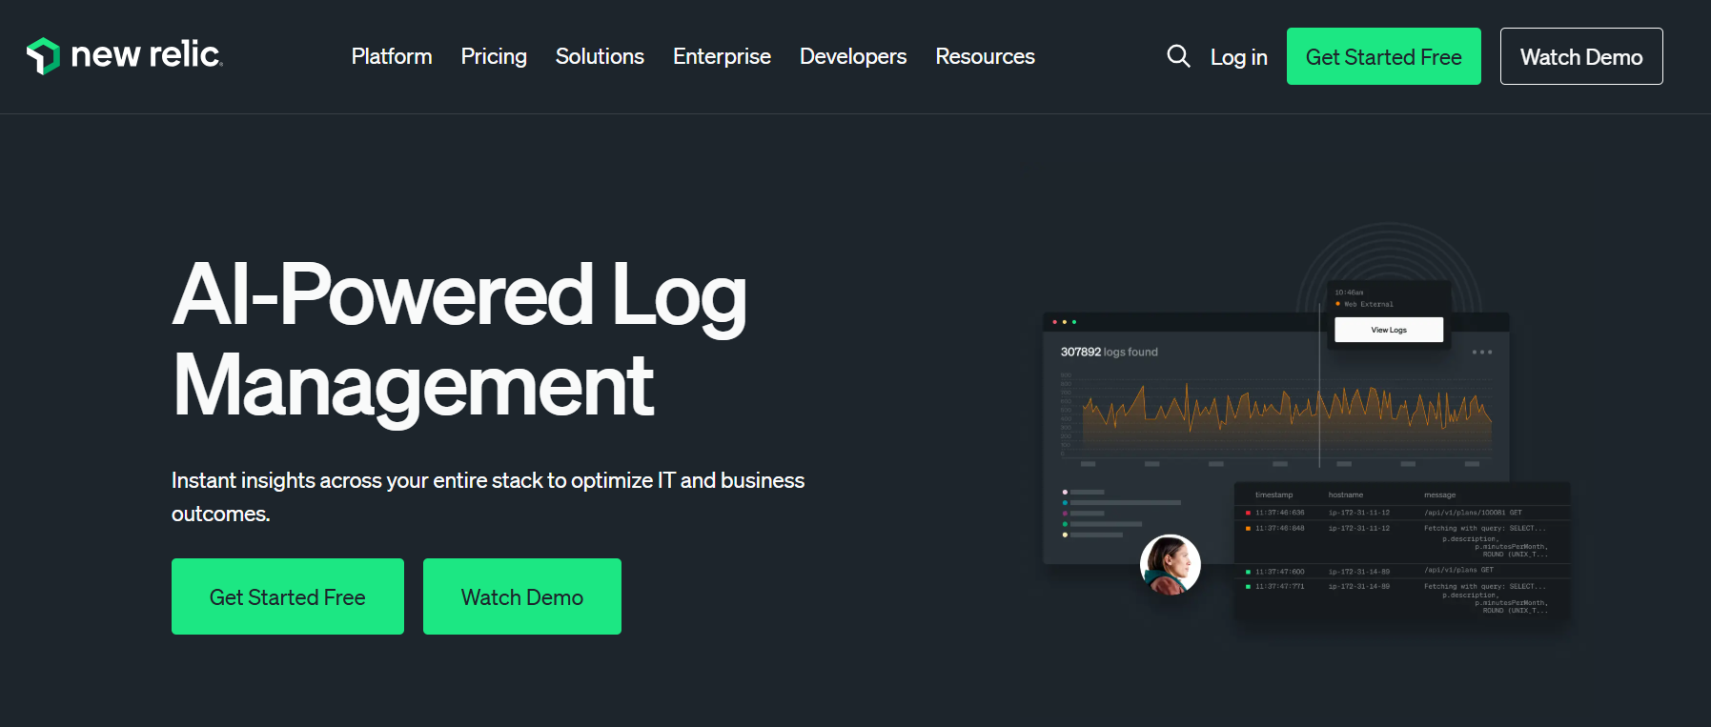Go to the Pricing page
The height and width of the screenshot is (727, 1711).
tap(494, 56)
